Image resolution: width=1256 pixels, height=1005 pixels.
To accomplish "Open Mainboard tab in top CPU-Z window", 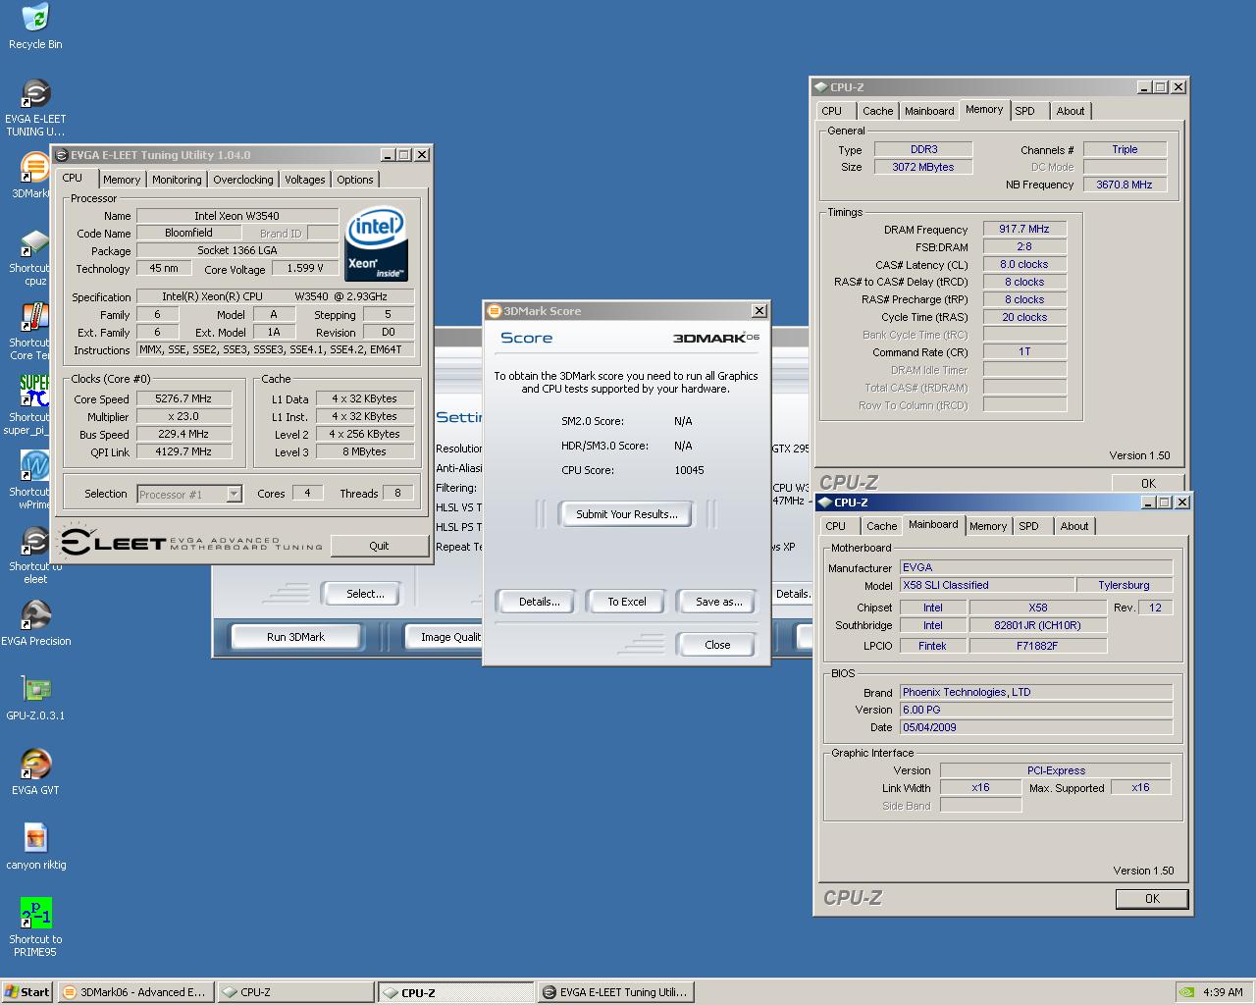I will pos(929,111).
